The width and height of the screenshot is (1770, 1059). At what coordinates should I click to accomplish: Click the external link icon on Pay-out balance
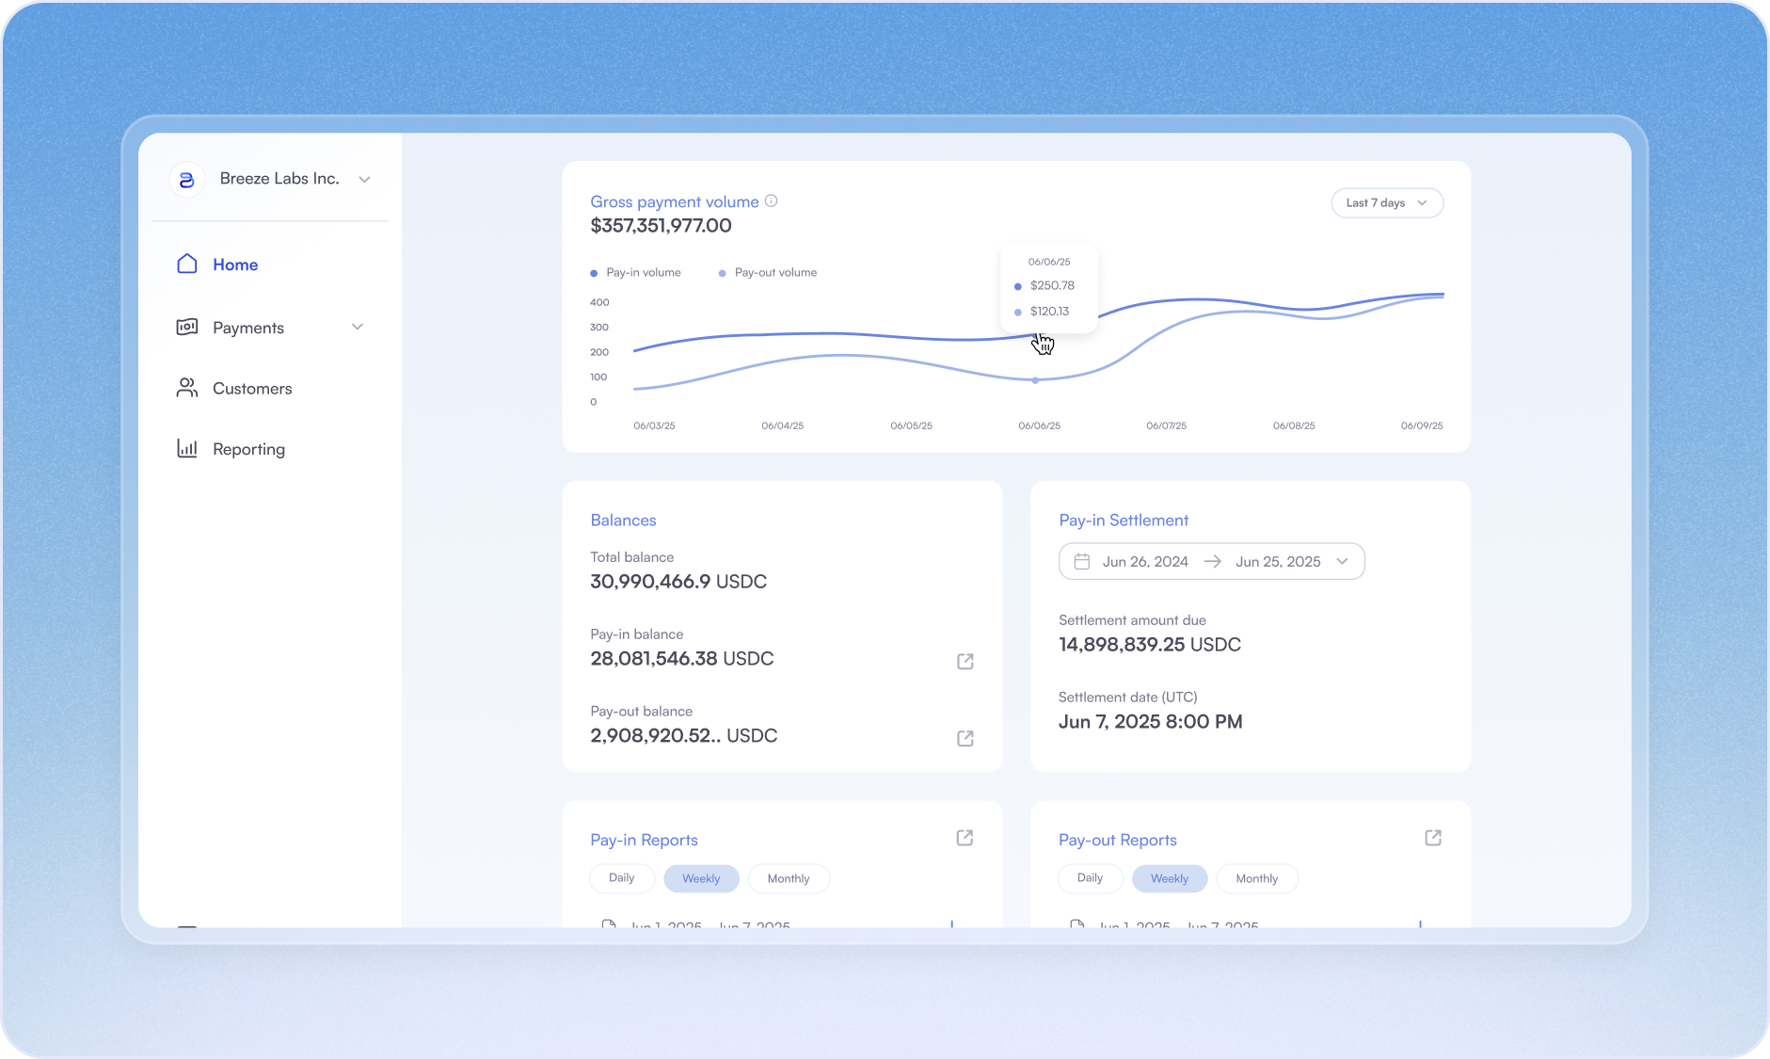click(x=965, y=739)
